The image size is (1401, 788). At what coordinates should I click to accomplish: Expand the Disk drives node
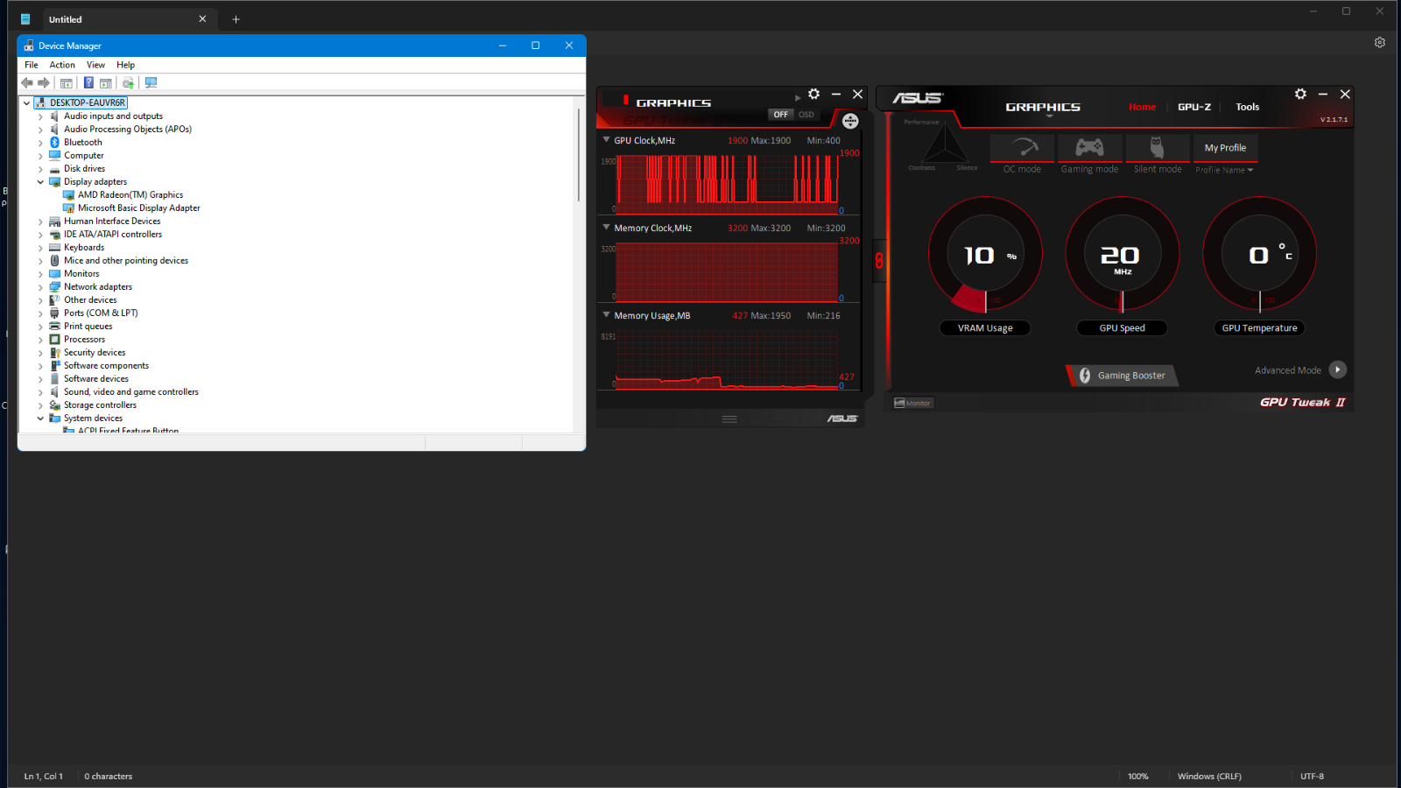(40, 169)
